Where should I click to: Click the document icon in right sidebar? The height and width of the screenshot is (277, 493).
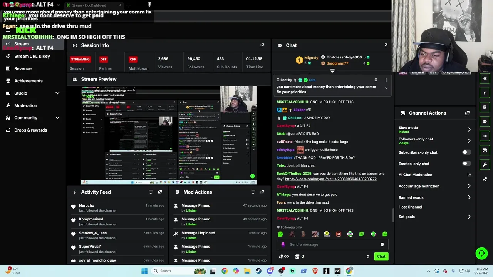point(485,107)
